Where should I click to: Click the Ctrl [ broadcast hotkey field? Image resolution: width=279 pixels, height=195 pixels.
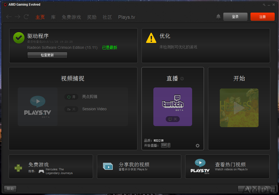click(x=166, y=145)
